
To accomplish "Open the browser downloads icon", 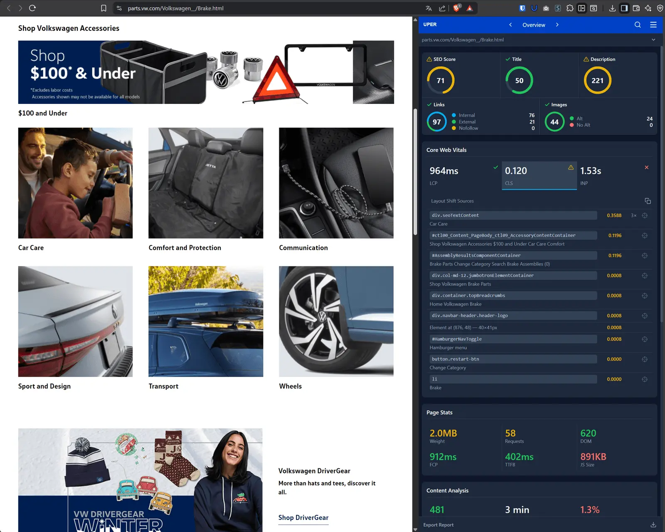I will click(612, 8).
